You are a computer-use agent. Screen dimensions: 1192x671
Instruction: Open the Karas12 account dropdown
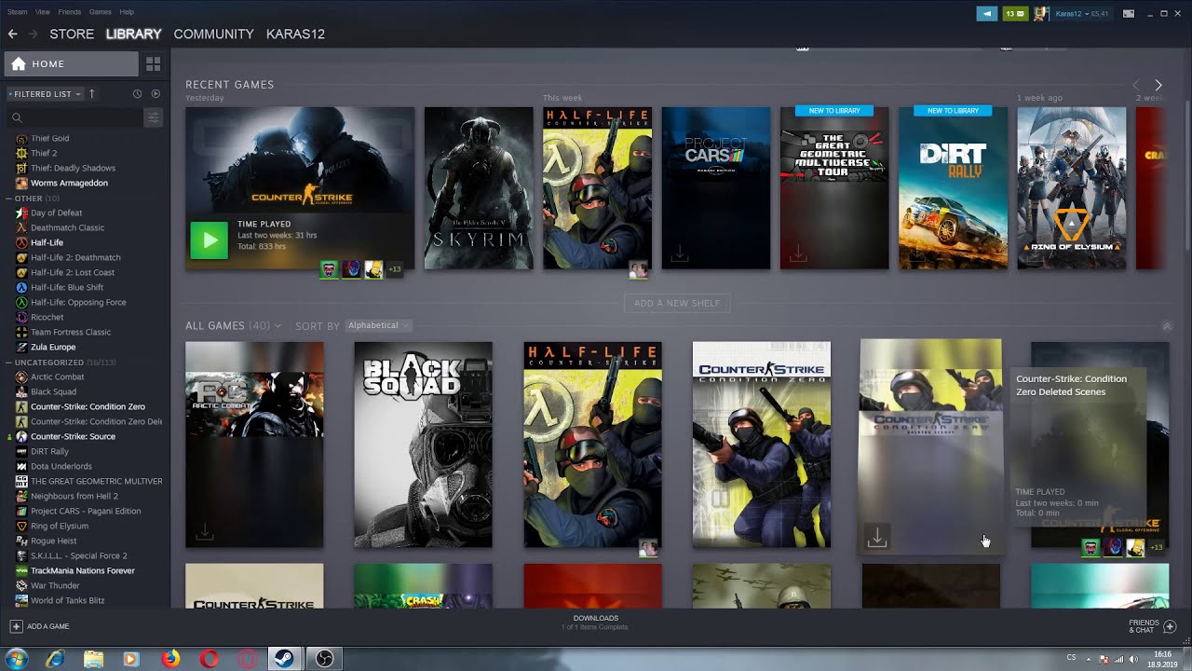[1082, 13]
